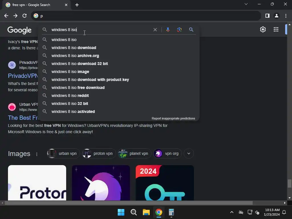Image resolution: width=292 pixels, height=219 pixels.
Task: Open a new browser tab
Action: tap(77, 5)
